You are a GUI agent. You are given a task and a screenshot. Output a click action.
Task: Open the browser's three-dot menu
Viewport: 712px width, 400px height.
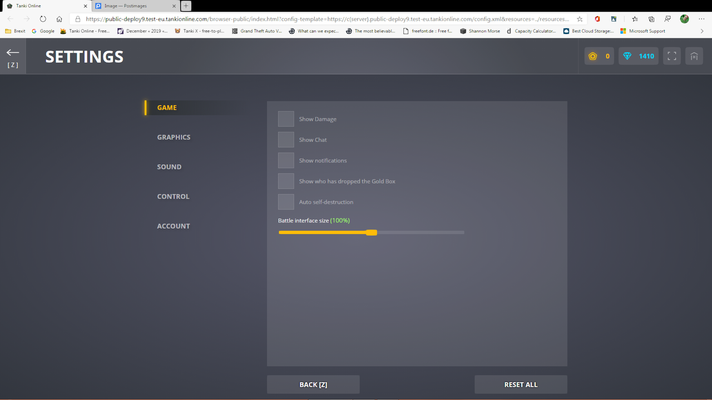(x=701, y=19)
